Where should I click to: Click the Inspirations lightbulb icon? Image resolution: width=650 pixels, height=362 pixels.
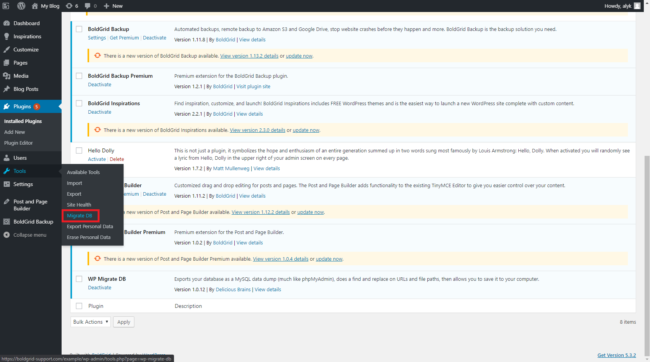click(x=7, y=36)
